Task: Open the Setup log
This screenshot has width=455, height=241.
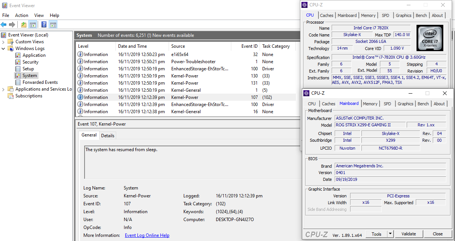Action: pos(28,69)
